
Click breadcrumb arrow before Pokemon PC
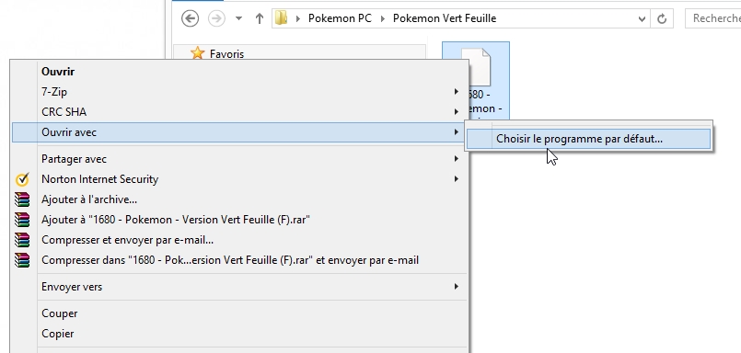click(x=297, y=19)
